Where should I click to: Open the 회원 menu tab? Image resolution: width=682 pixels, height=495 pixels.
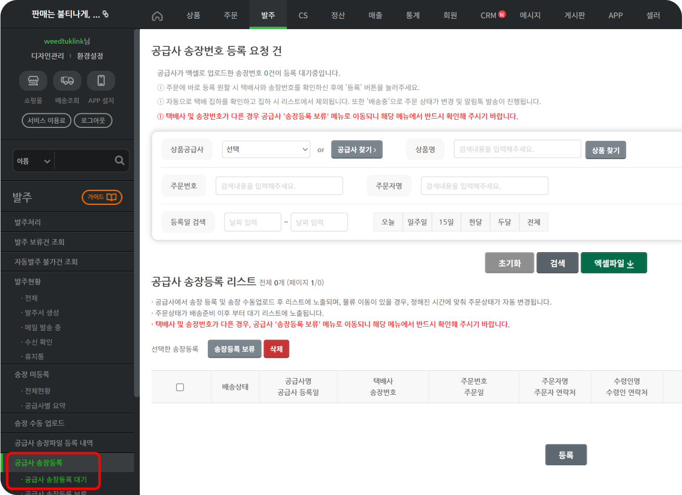click(450, 16)
